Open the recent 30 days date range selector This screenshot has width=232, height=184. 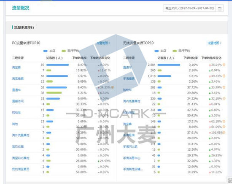coord(189,8)
